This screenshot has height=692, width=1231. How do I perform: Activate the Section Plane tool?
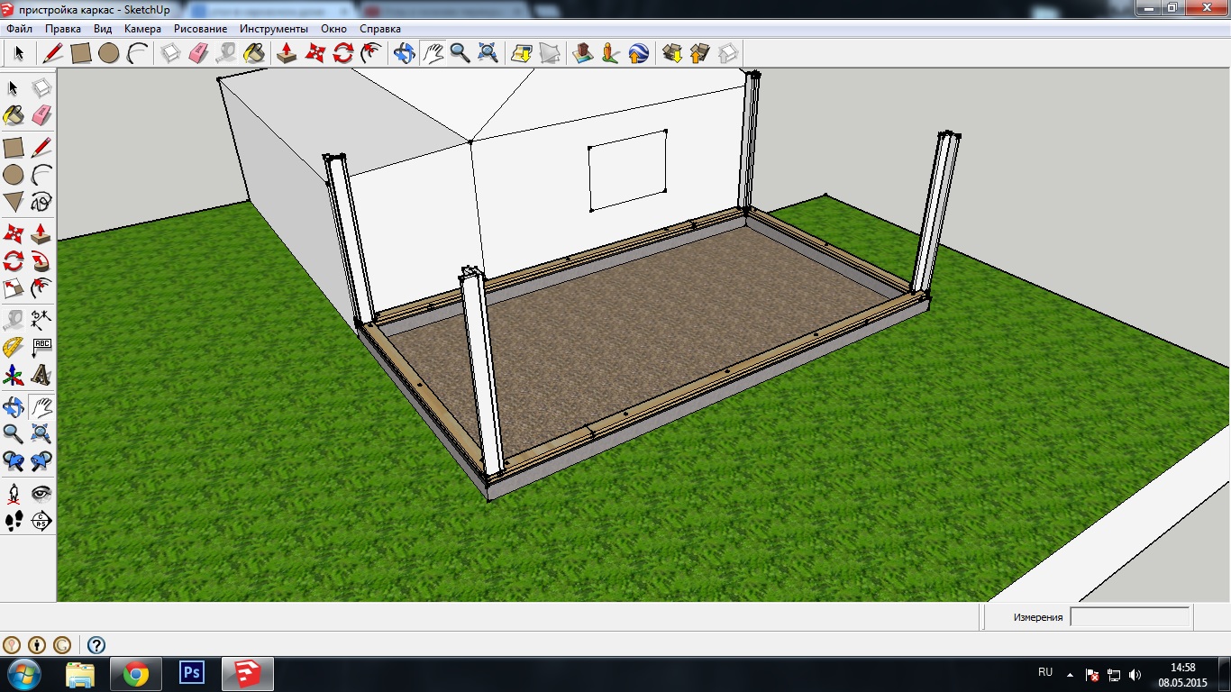pos(41,520)
